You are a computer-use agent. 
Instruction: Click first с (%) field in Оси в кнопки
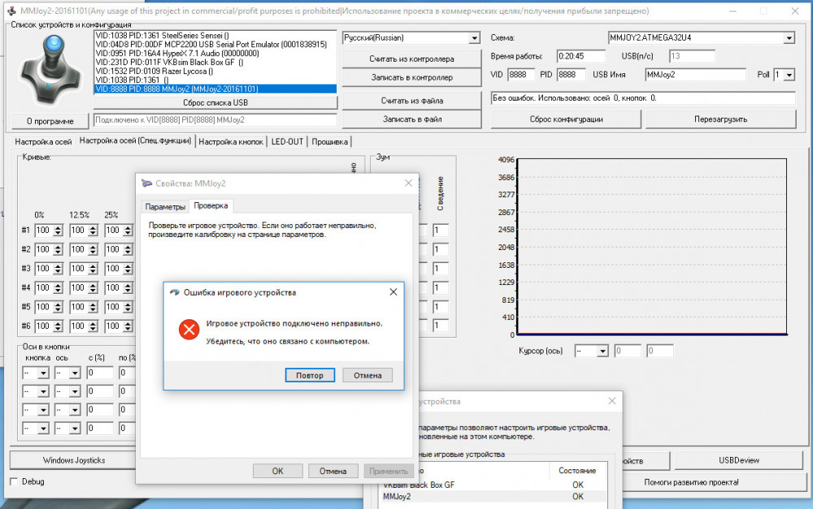point(100,373)
